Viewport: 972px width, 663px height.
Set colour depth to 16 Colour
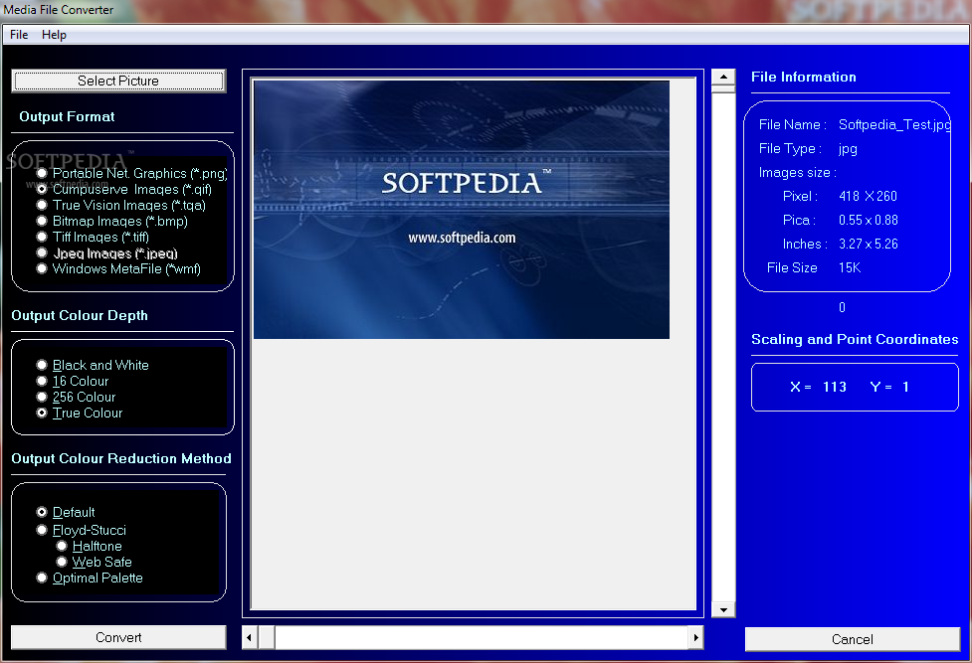(73, 381)
